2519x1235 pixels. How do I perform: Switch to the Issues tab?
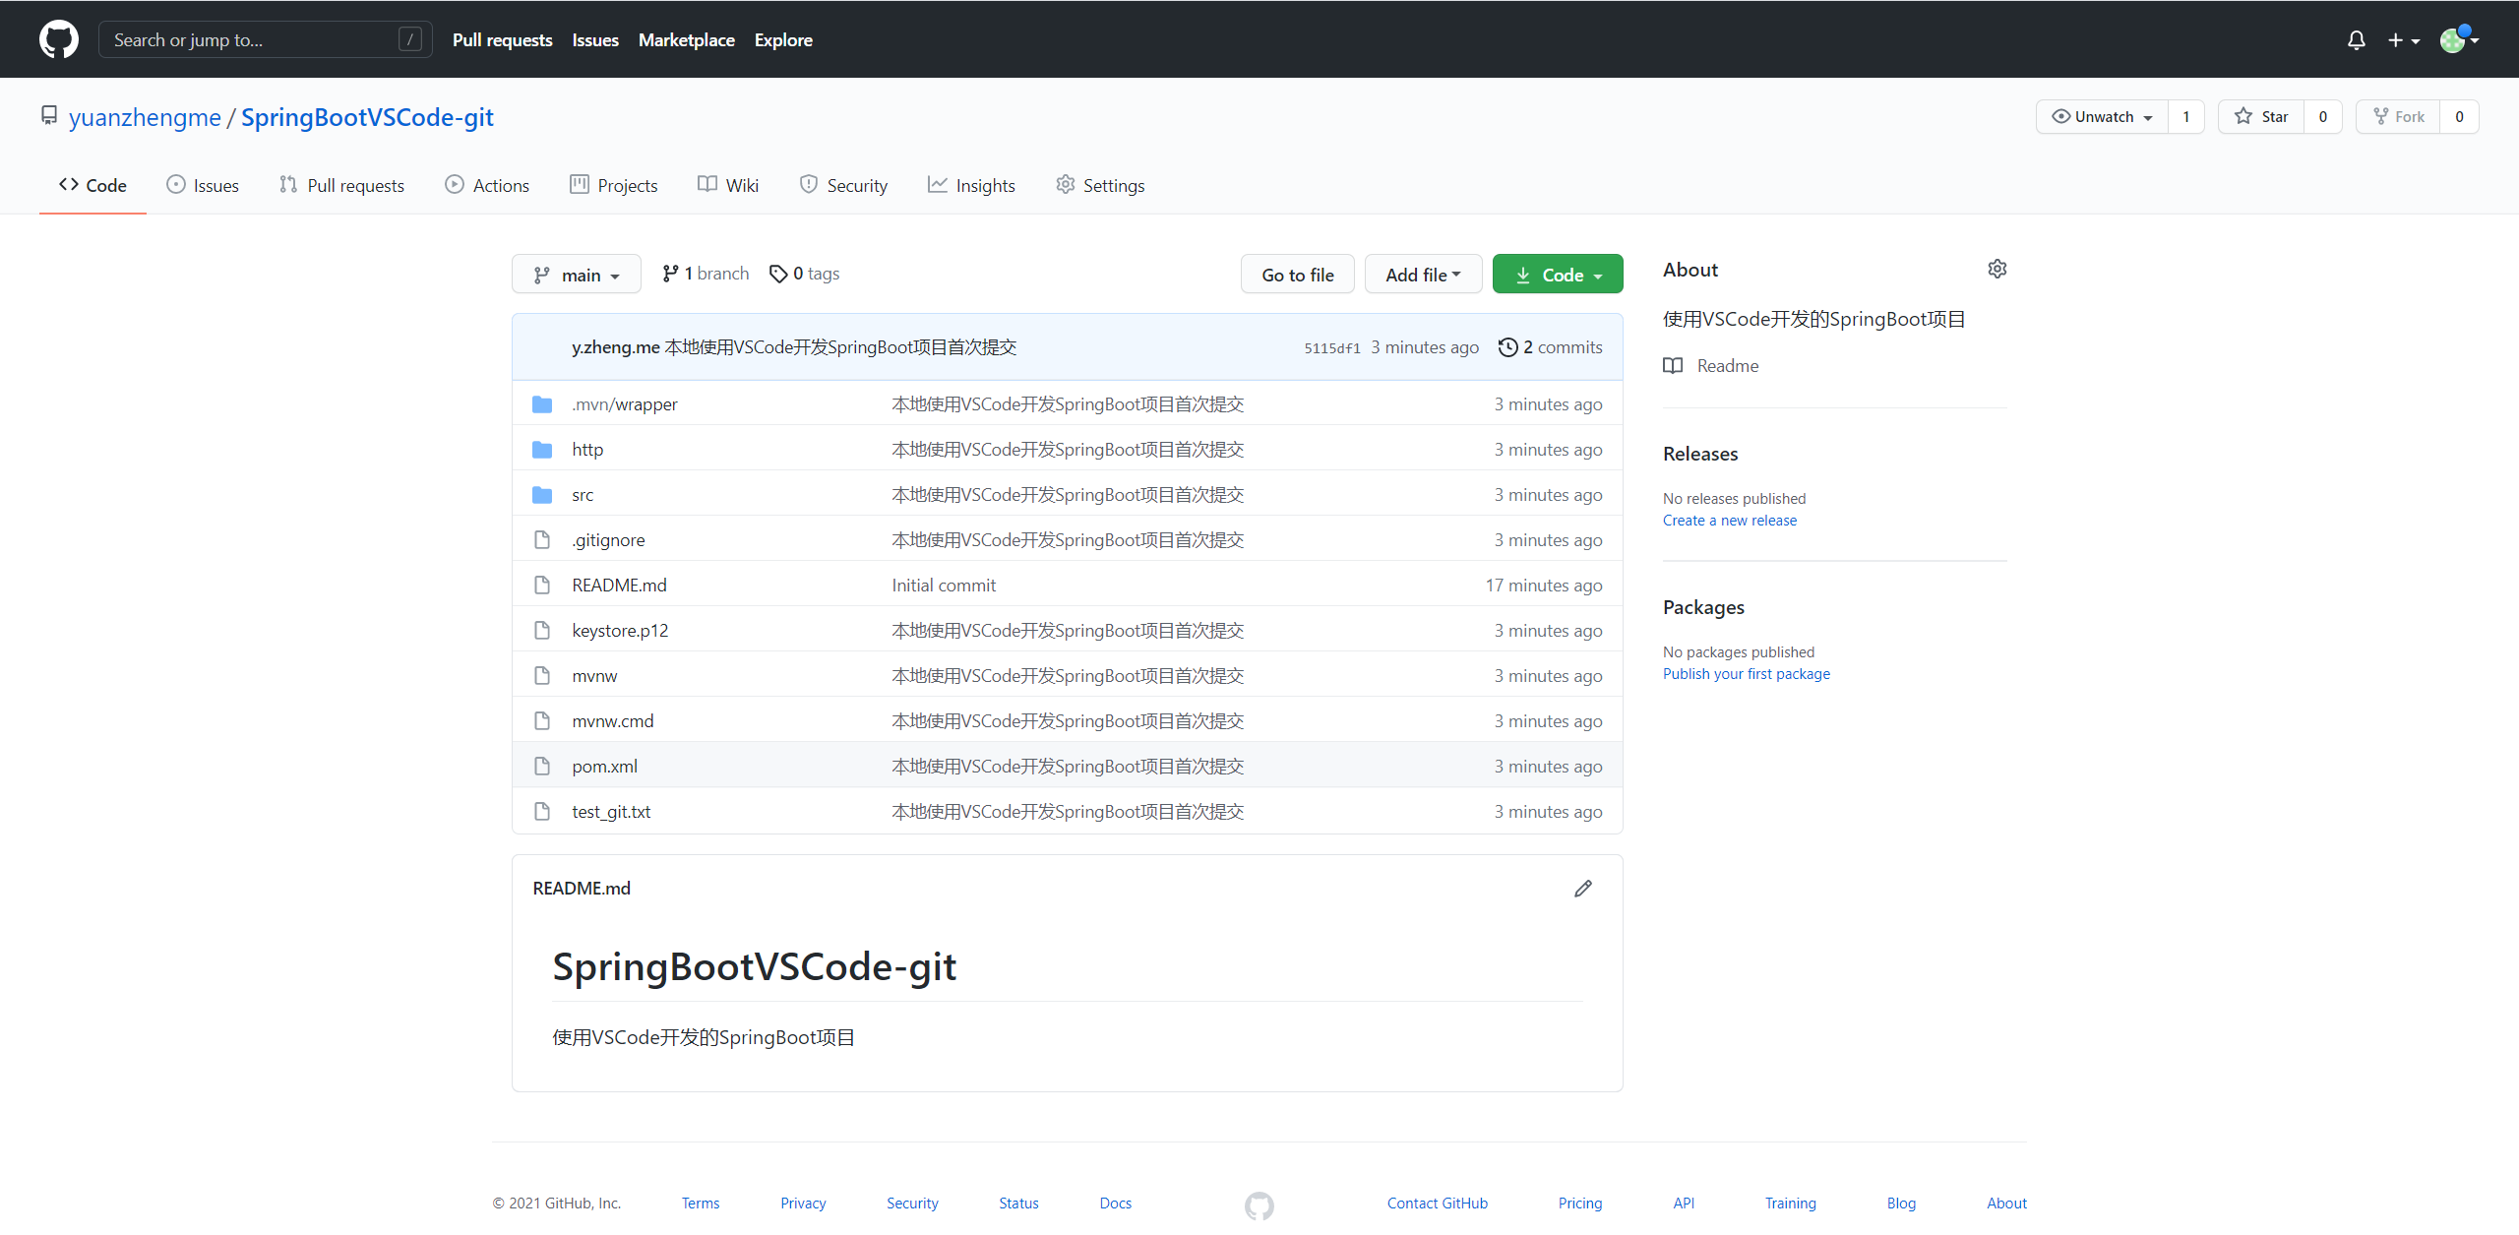click(x=203, y=185)
